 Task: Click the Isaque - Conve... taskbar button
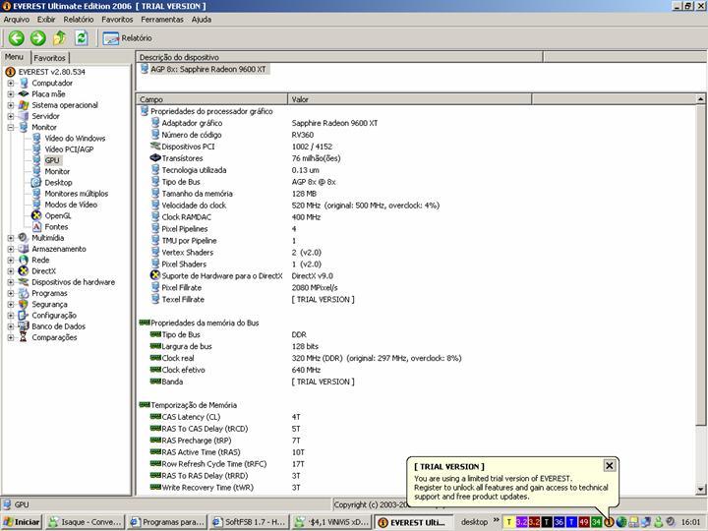coord(86,522)
